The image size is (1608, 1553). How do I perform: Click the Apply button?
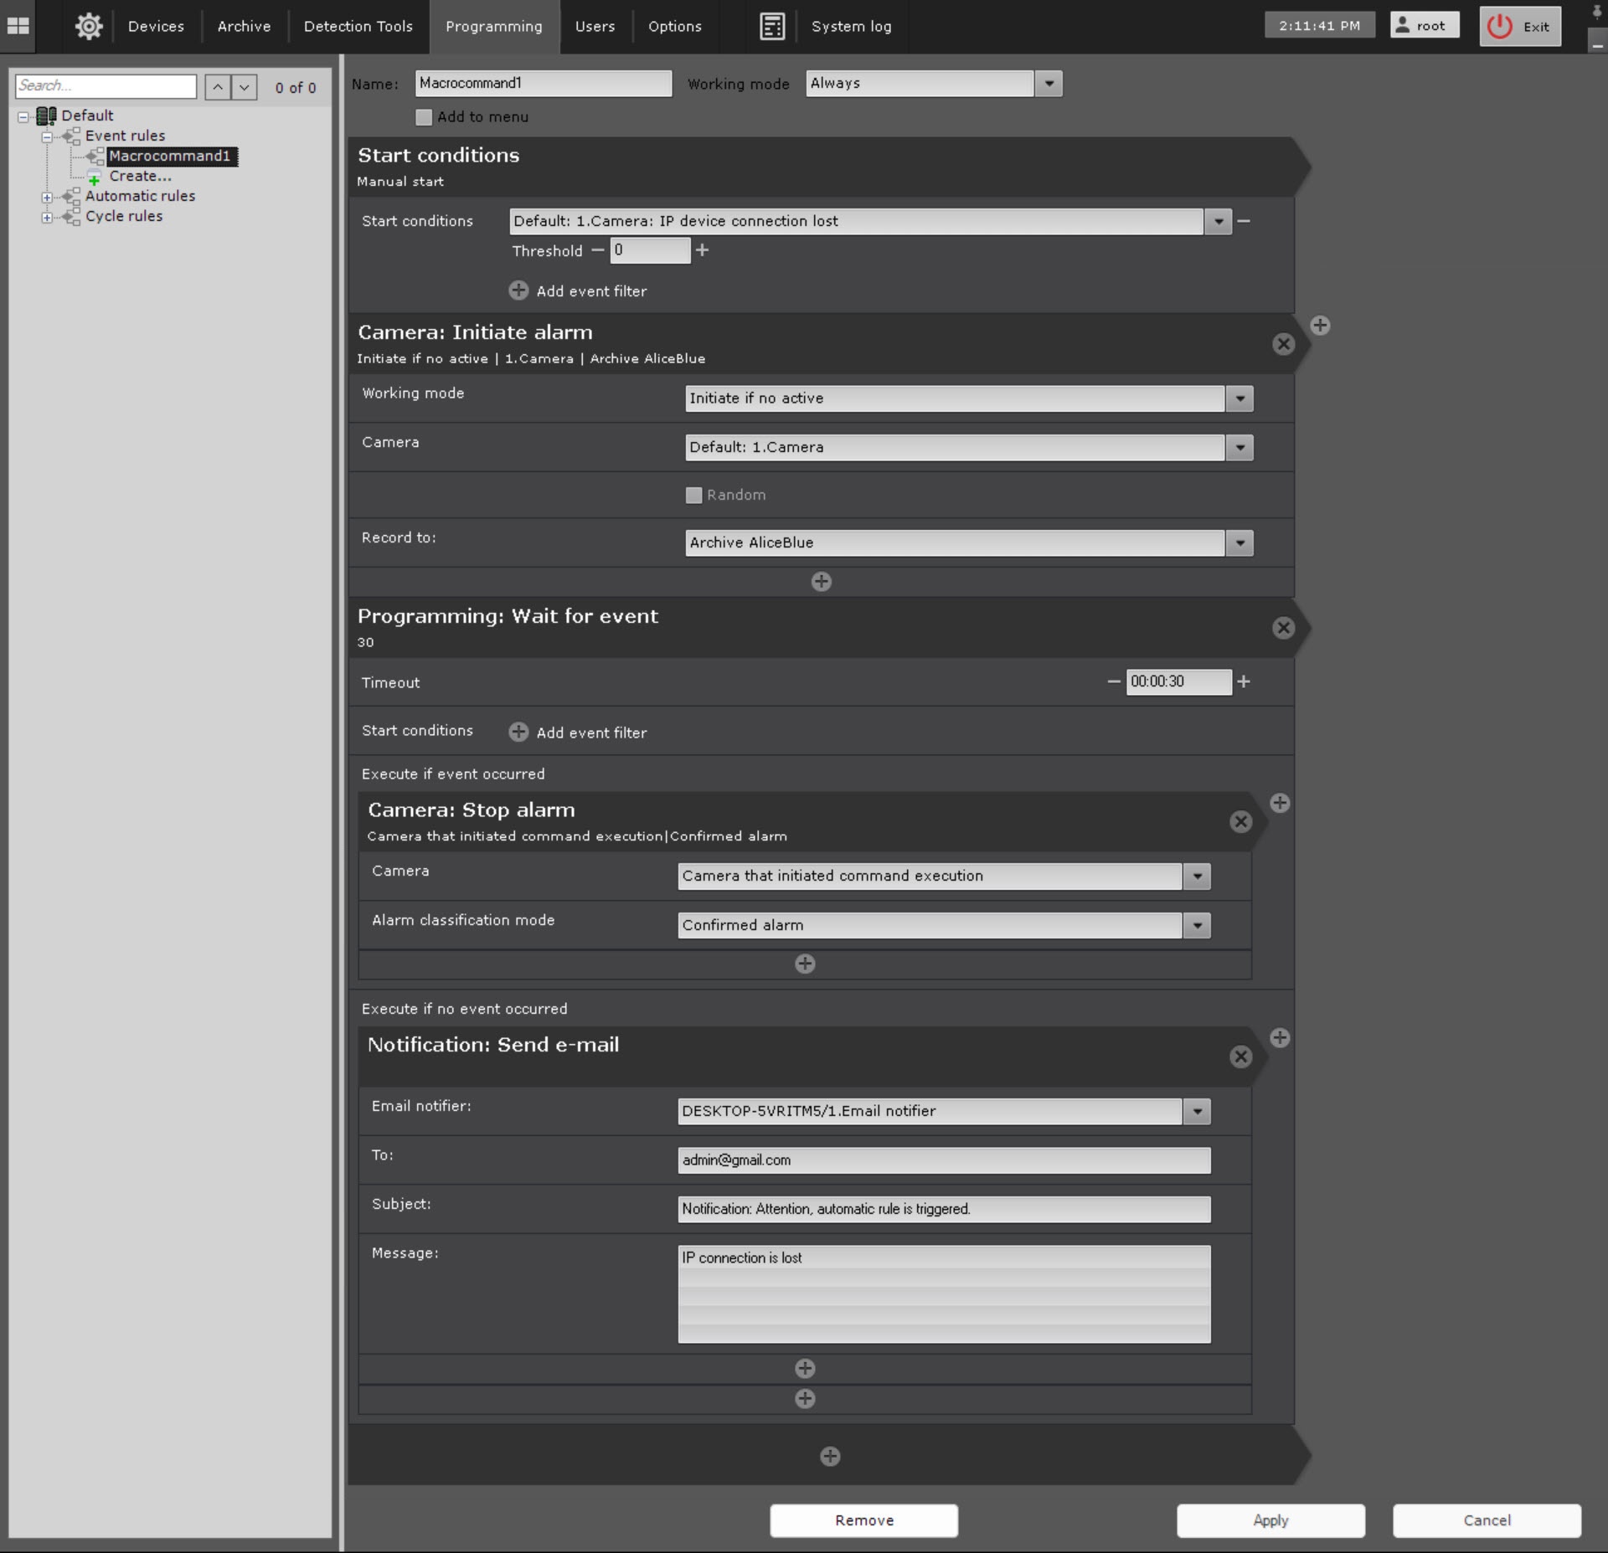click(x=1270, y=1520)
